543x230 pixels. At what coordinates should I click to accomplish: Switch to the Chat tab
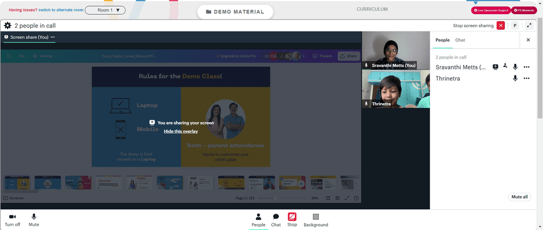coord(460,40)
